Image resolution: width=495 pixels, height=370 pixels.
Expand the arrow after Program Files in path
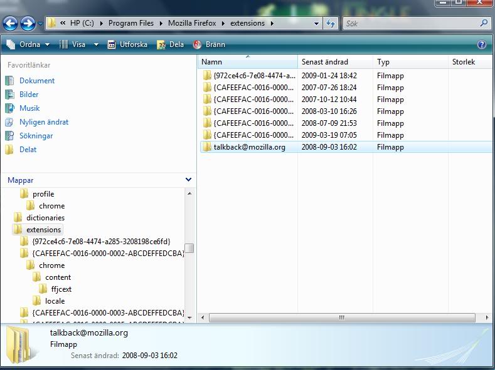point(161,23)
